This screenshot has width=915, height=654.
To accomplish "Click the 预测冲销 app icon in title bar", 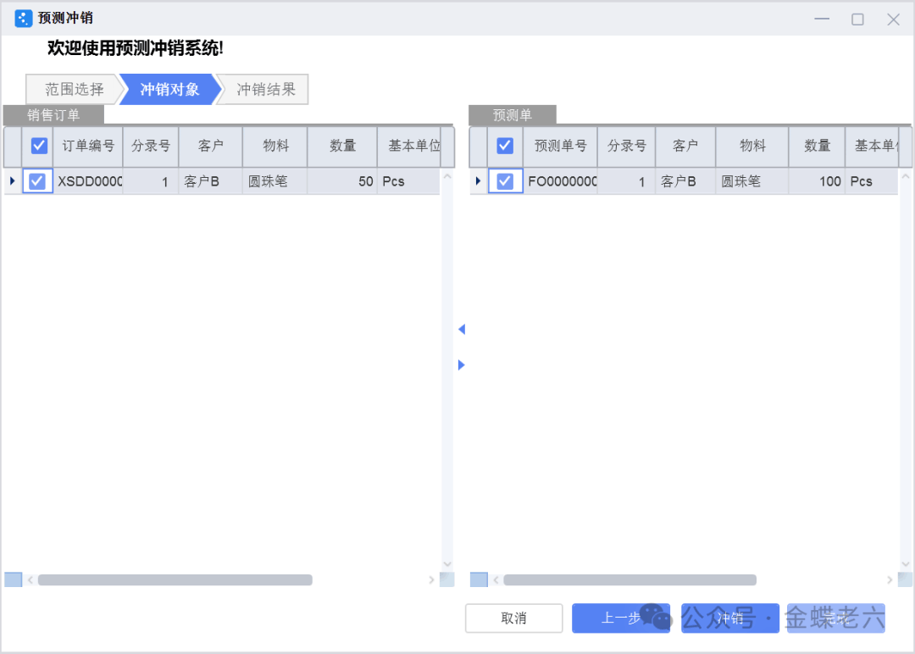I will [23, 19].
